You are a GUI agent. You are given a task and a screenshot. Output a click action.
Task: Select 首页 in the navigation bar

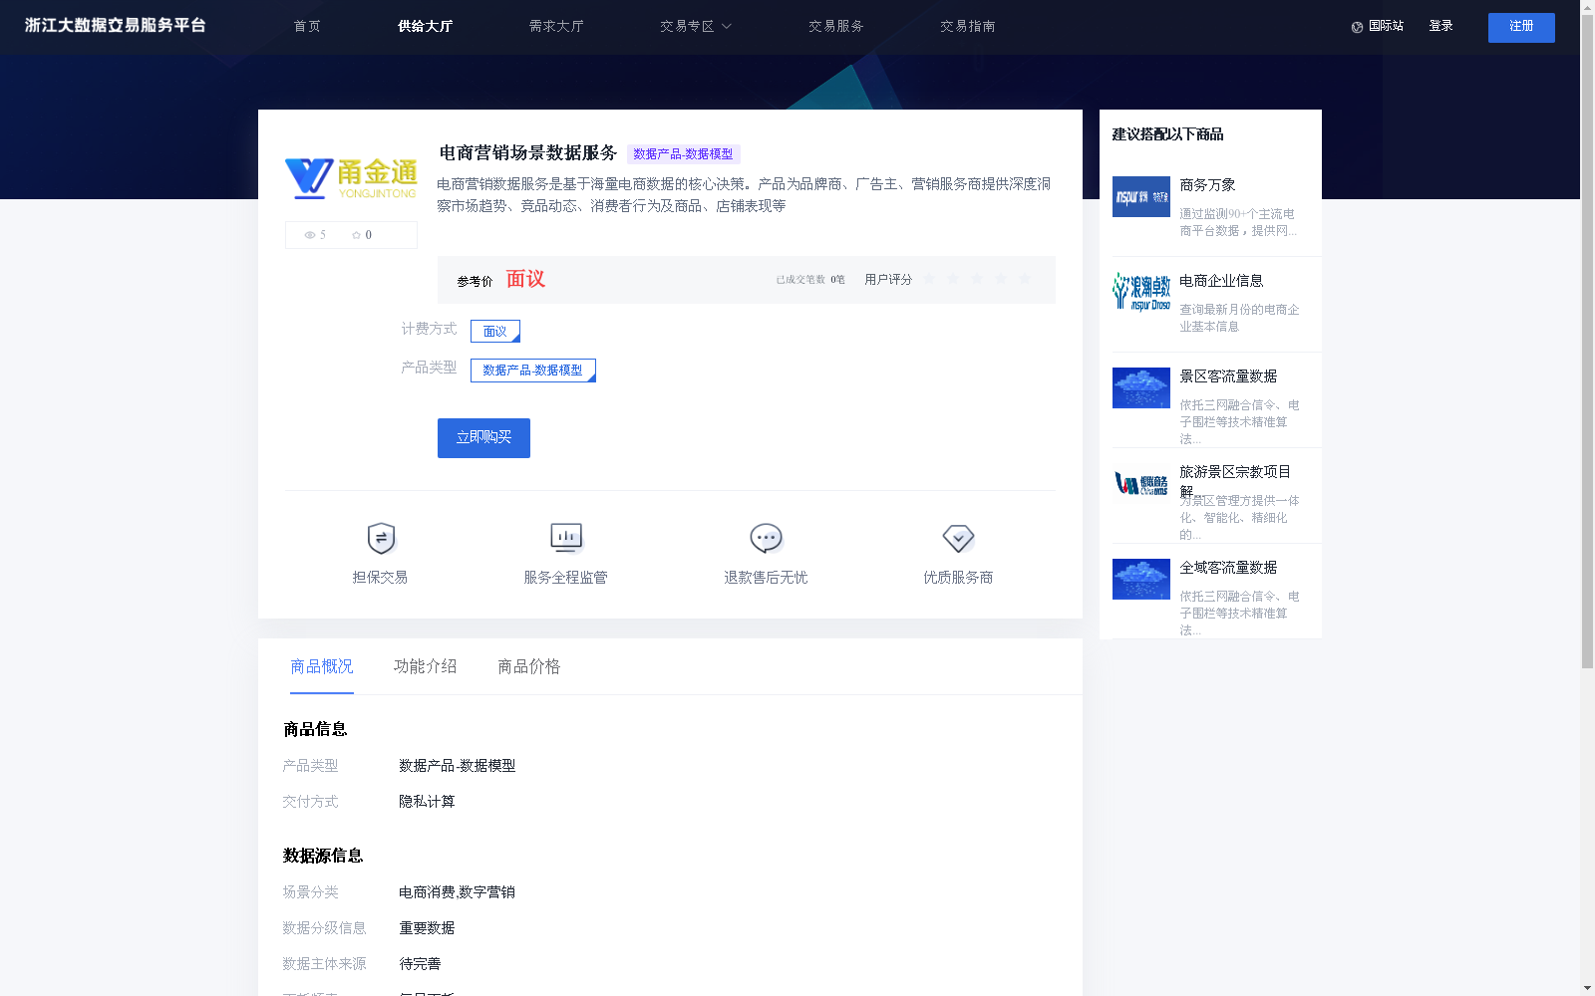(x=306, y=27)
